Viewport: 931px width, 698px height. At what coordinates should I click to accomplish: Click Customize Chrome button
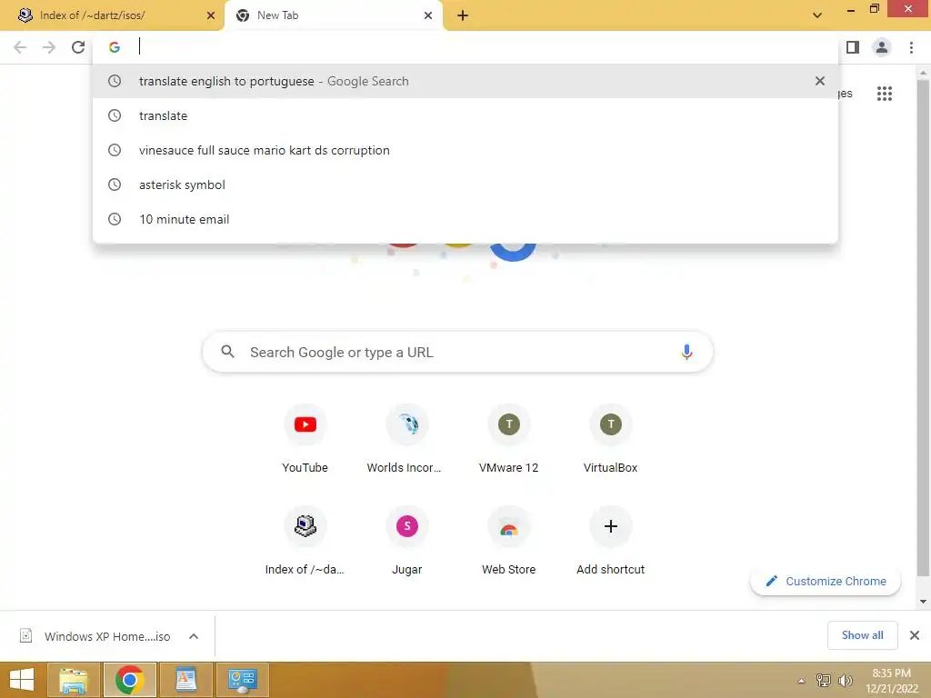pyautogui.click(x=826, y=581)
